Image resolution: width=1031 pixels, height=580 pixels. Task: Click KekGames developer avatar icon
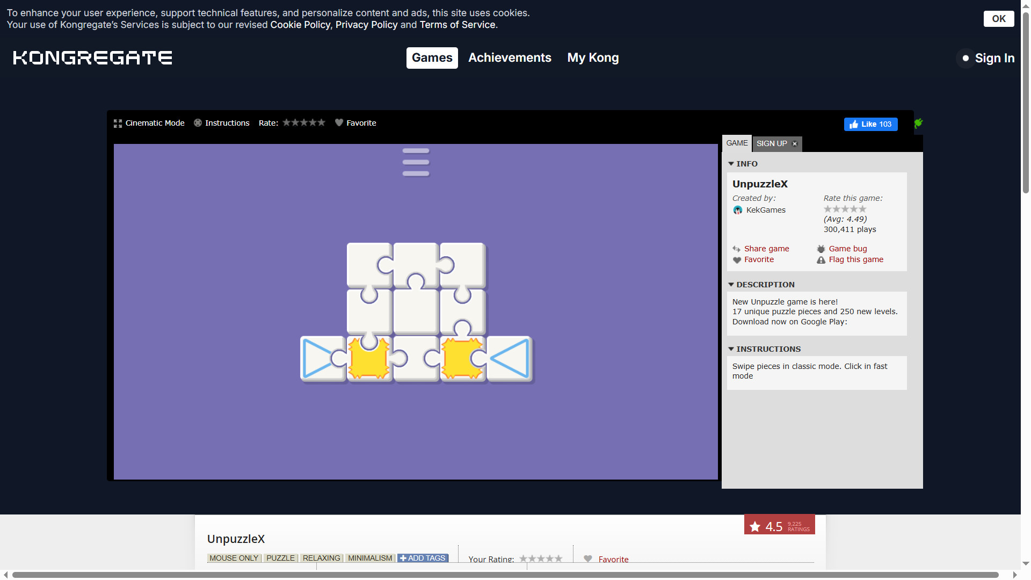[x=738, y=210]
